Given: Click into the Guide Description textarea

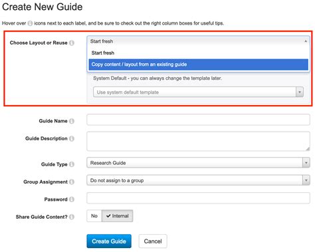Looking at the screenshot, I should (198, 142).
